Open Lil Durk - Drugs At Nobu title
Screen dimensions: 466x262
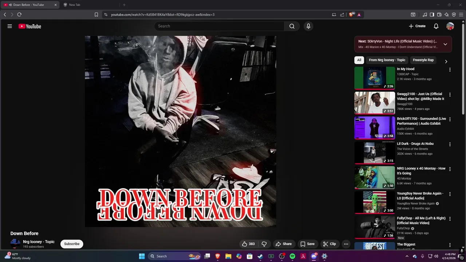(415, 144)
